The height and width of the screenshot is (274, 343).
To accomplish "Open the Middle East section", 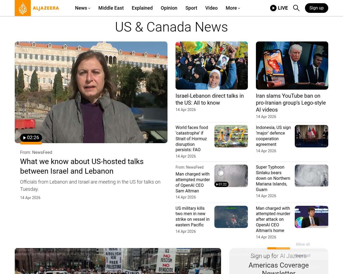I will 111,8.
